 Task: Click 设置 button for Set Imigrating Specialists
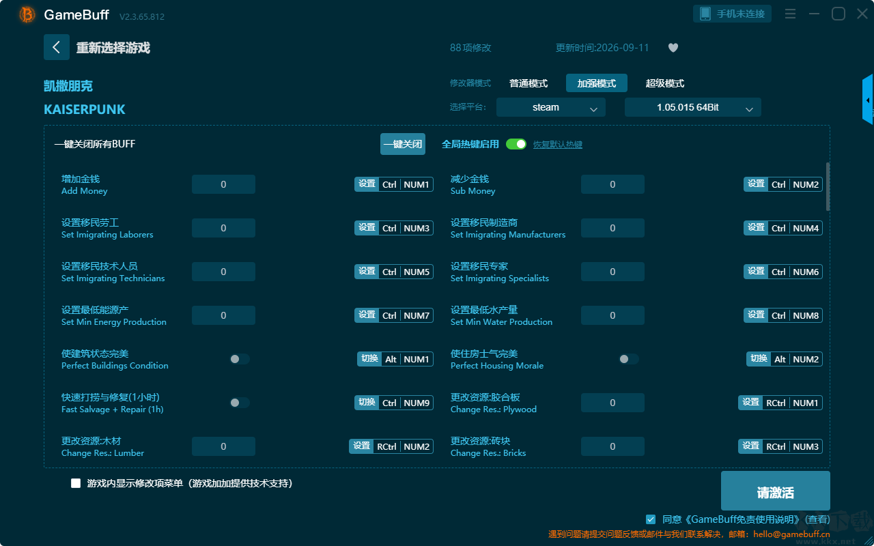756,272
